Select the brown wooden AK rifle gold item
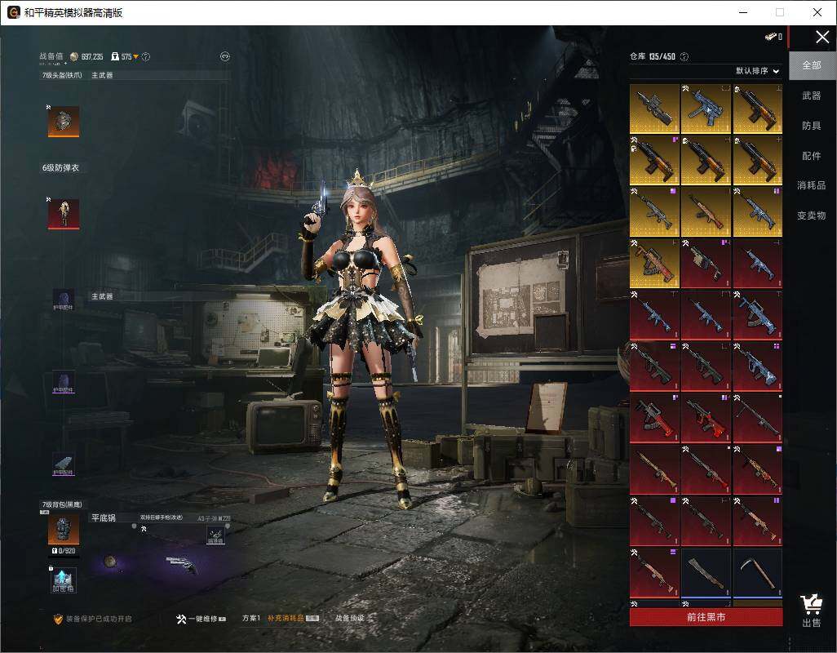 point(706,212)
